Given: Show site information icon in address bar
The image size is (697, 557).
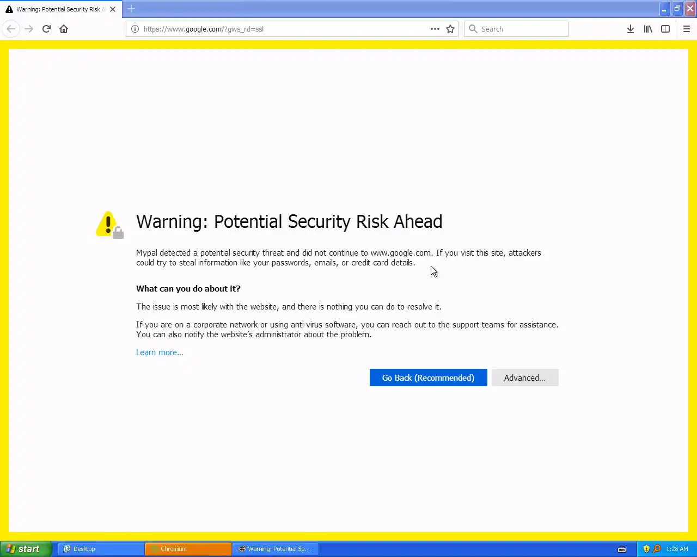Looking at the screenshot, I should click(135, 29).
